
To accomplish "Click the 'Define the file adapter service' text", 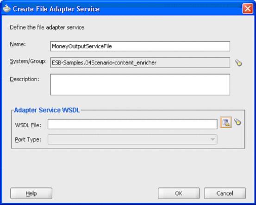I will 47,27.
